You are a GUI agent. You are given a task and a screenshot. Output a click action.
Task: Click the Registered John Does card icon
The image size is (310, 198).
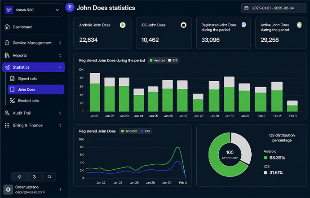244,25
